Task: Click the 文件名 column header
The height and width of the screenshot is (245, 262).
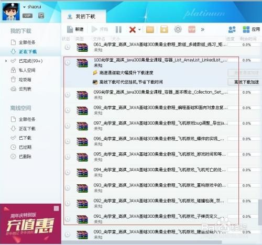Action: click(99, 39)
